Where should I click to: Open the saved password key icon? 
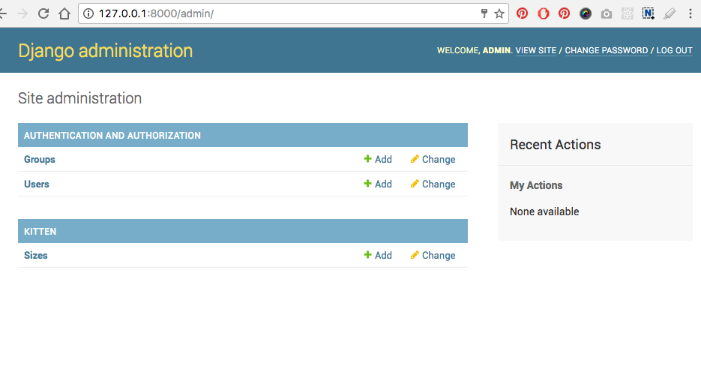[x=484, y=13]
